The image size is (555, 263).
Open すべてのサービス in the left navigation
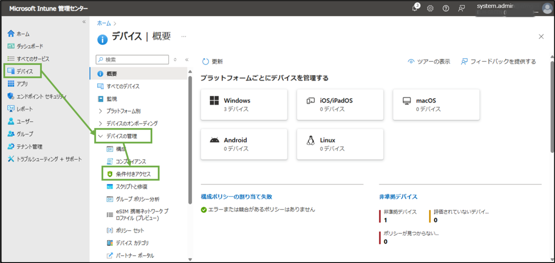[28, 59]
